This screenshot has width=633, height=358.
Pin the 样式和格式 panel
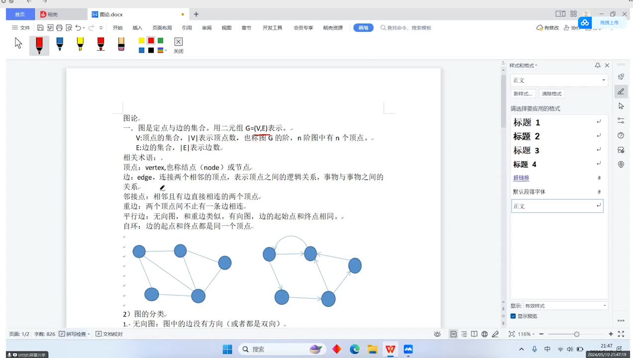coord(598,66)
